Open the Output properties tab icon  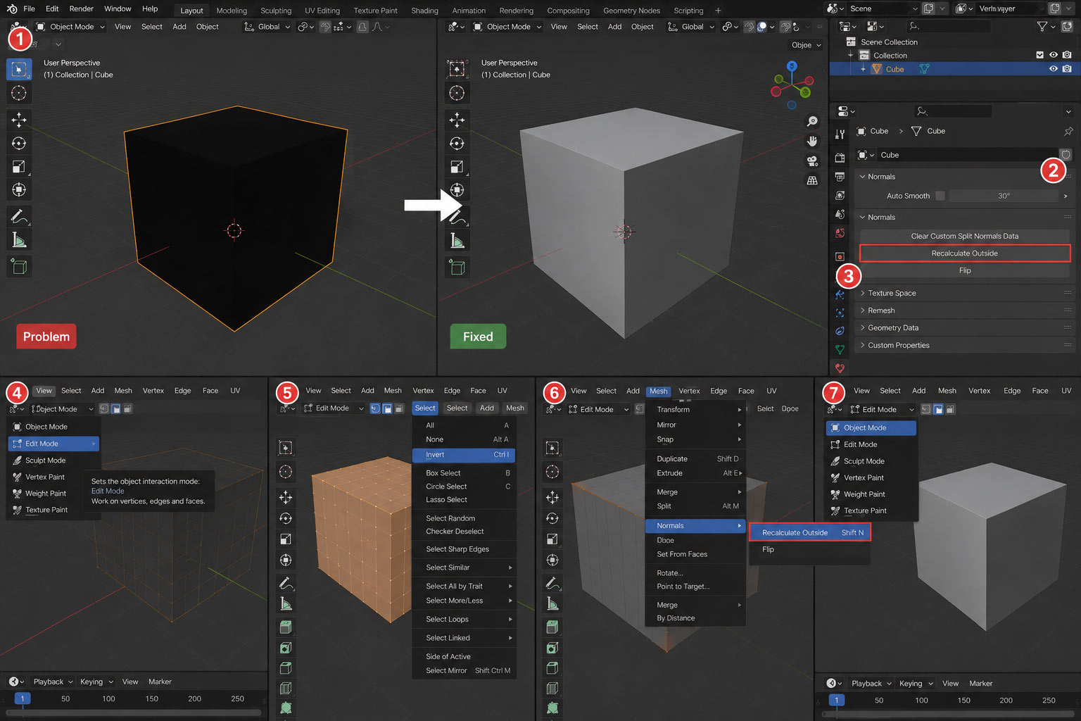(x=840, y=177)
